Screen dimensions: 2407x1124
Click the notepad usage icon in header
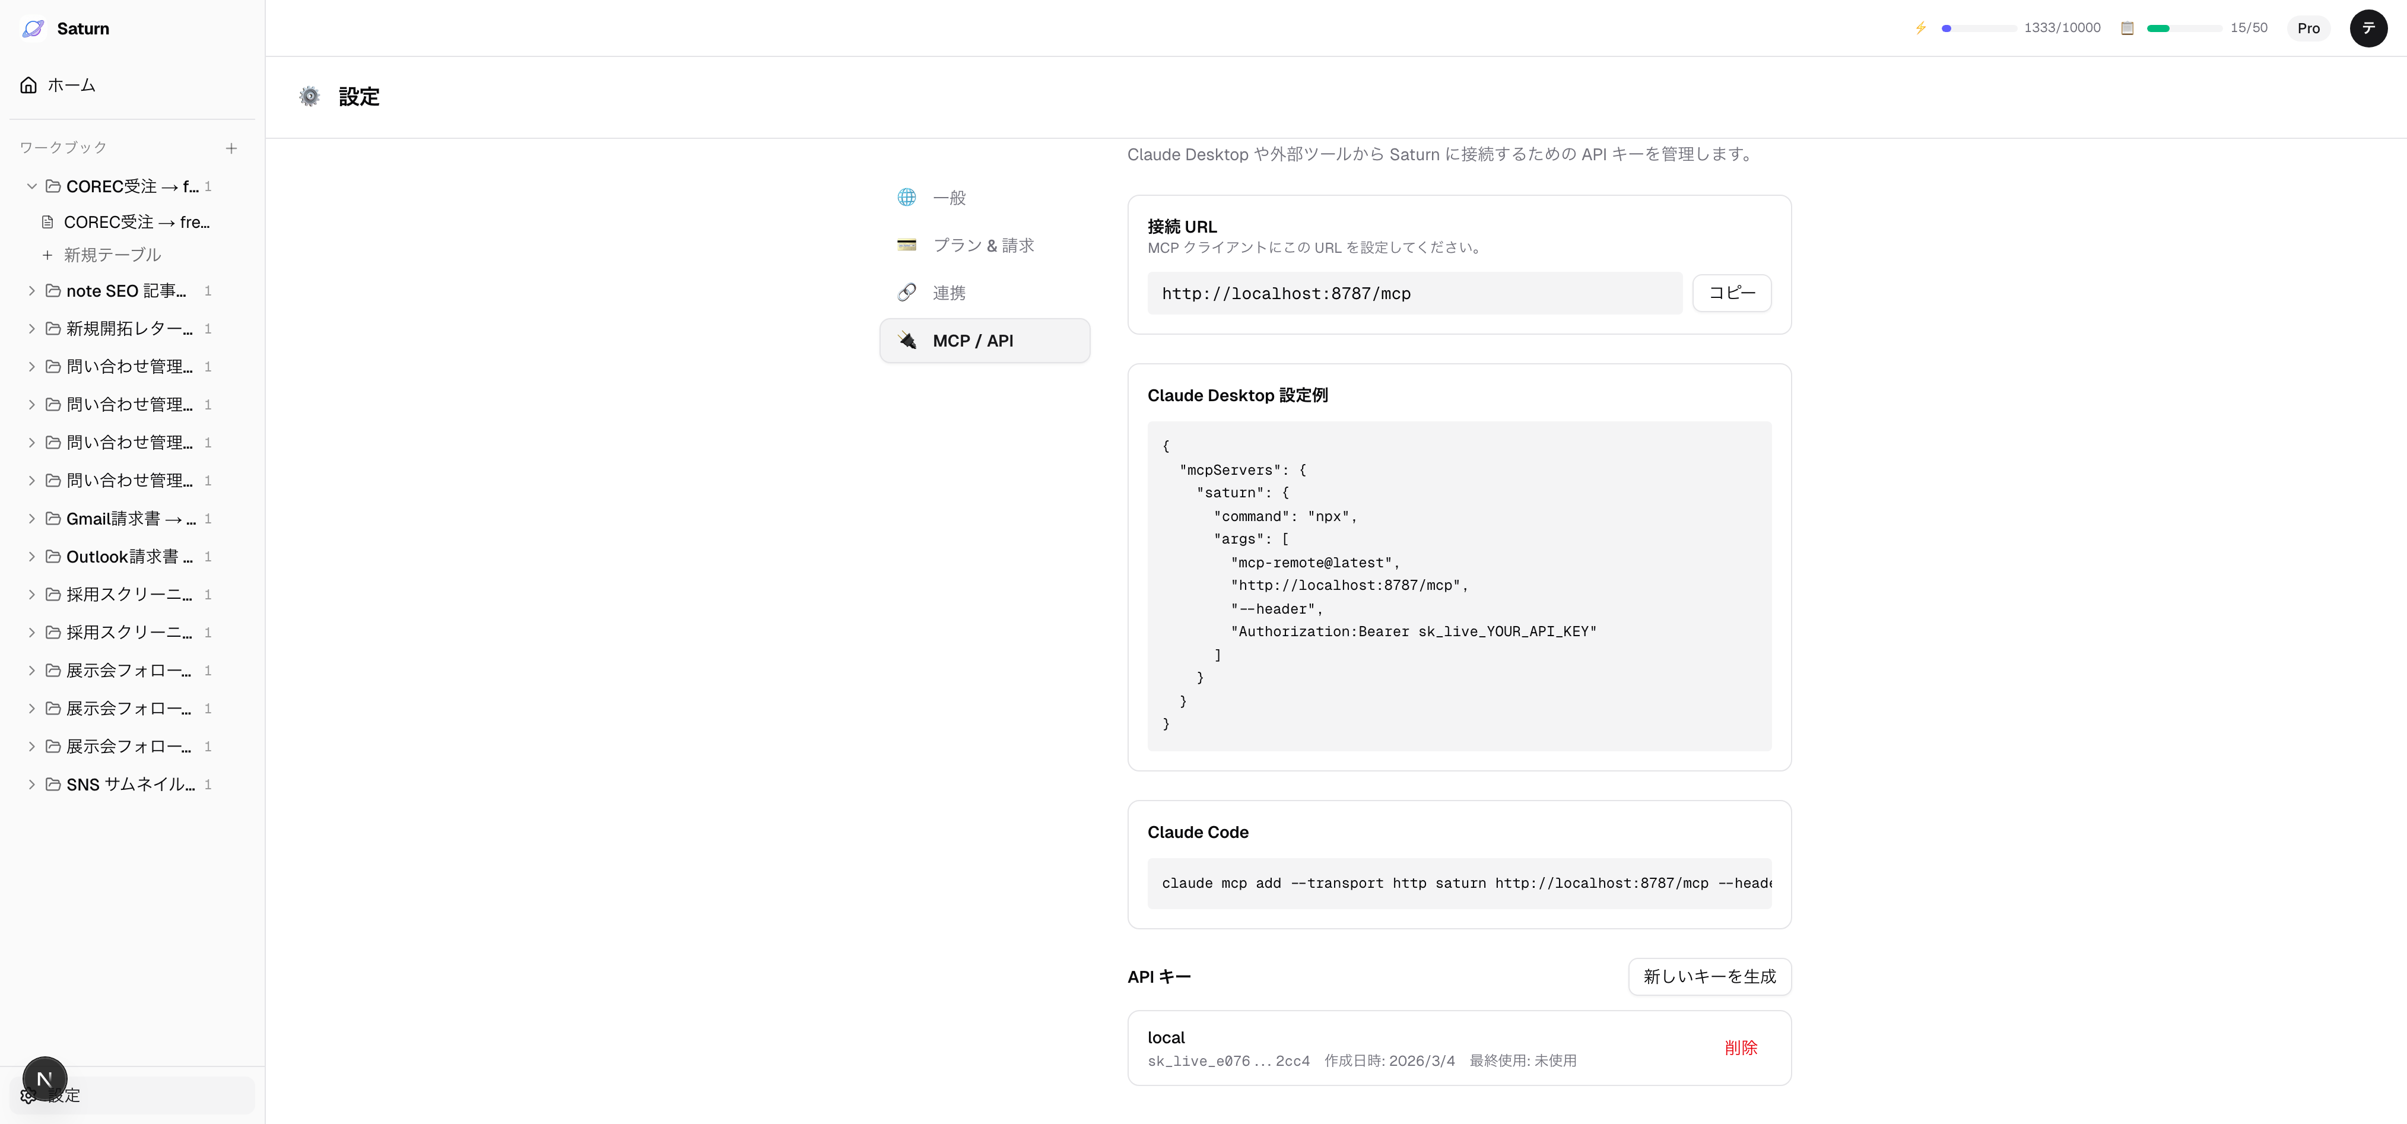click(x=2127, y=28)
